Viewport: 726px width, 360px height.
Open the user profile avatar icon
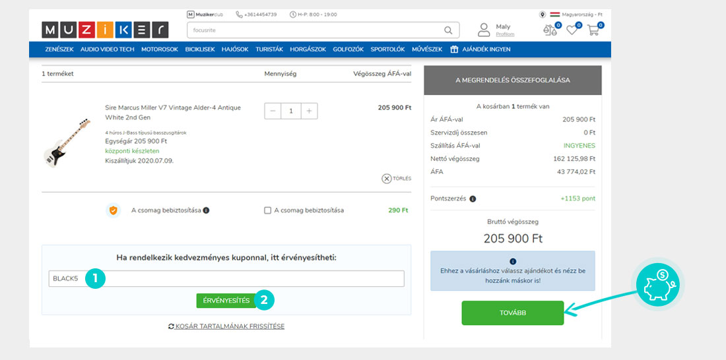coord(484,30)
